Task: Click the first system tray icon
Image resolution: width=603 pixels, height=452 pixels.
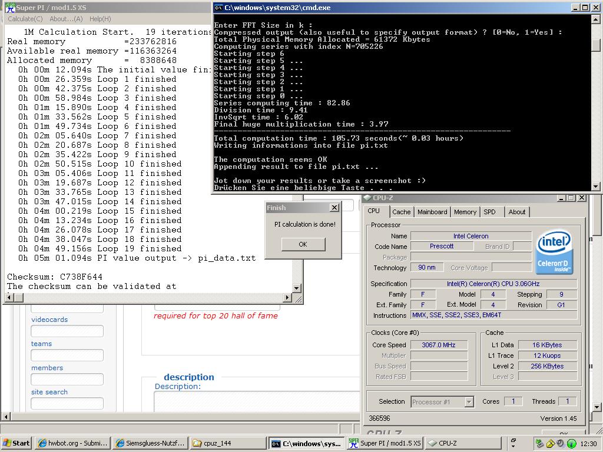Action: coord(539,444)
